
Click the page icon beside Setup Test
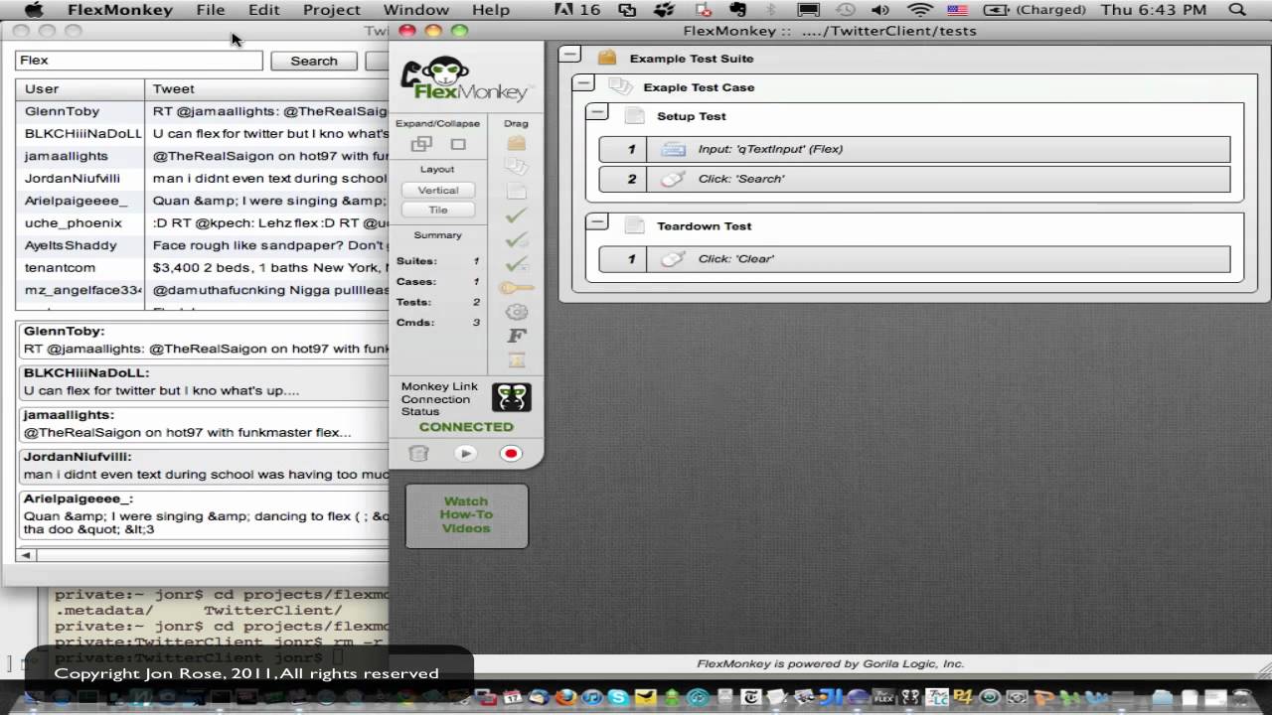634,115
